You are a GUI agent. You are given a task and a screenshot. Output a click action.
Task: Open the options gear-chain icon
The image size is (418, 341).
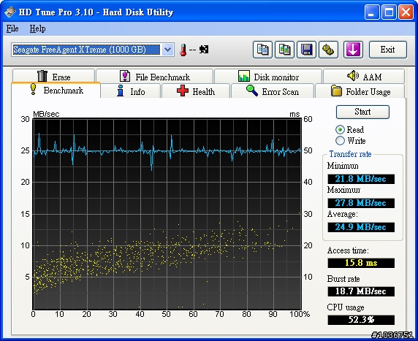[x=328, y=50]
